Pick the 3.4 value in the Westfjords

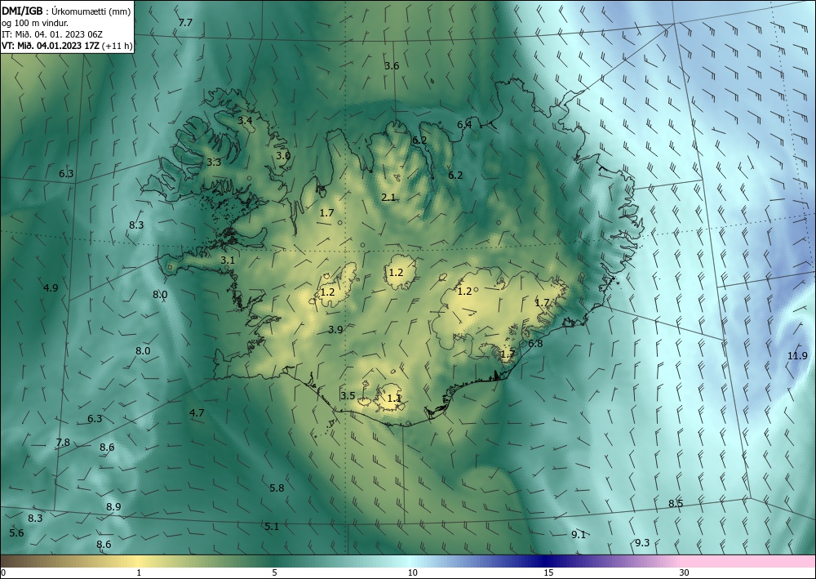pos(245,120)
